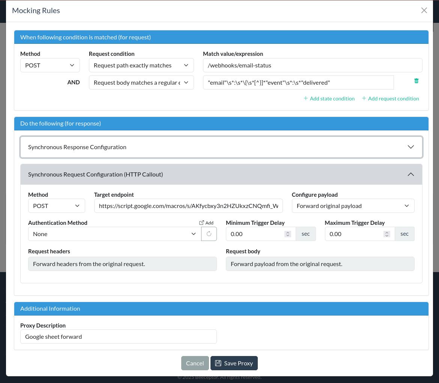Click the Cancel button
The height and width of the screenshot is (383, 439).
click(x=195, y=363)
